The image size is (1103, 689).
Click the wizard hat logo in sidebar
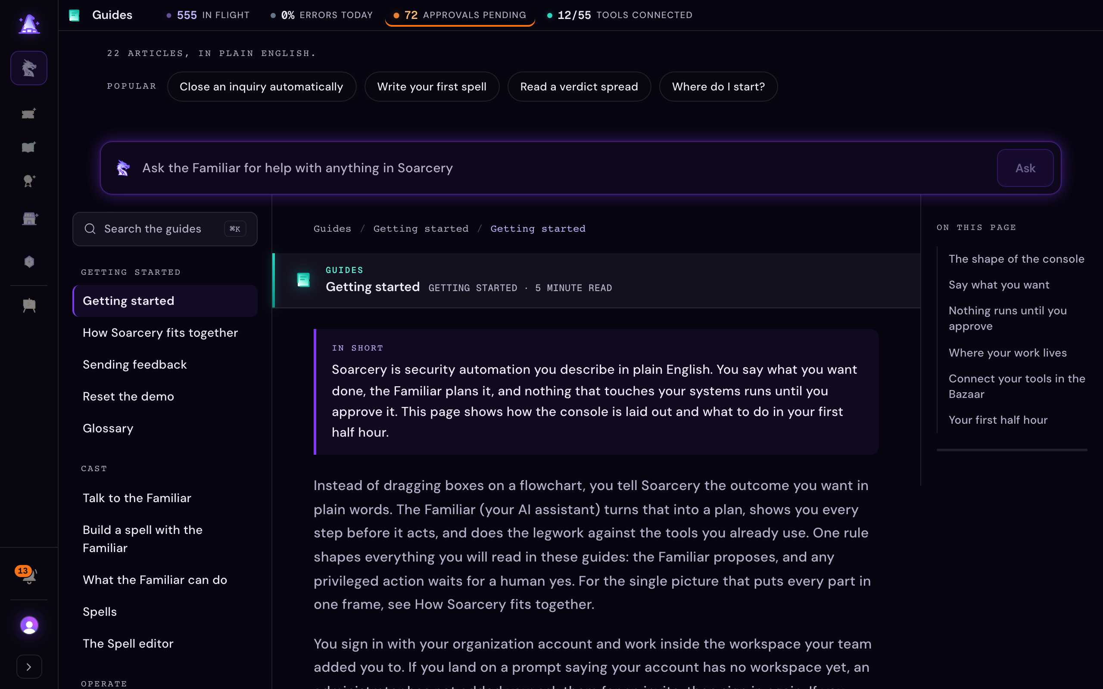tap(29, 24)
